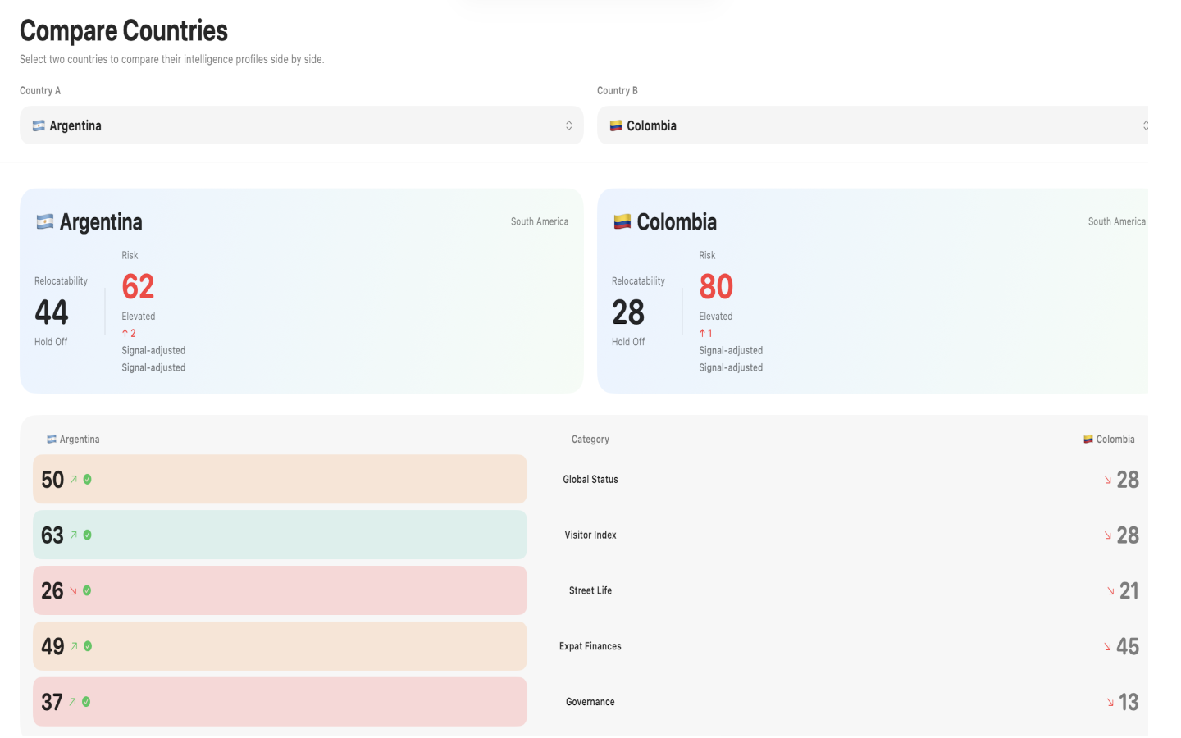The width and height of the screenshot is (1181, 738).
Task: Click the chevron arrows in Argentina selector
Action: 568,125
